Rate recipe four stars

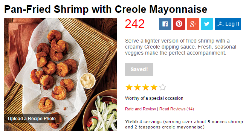click(154, 87)
